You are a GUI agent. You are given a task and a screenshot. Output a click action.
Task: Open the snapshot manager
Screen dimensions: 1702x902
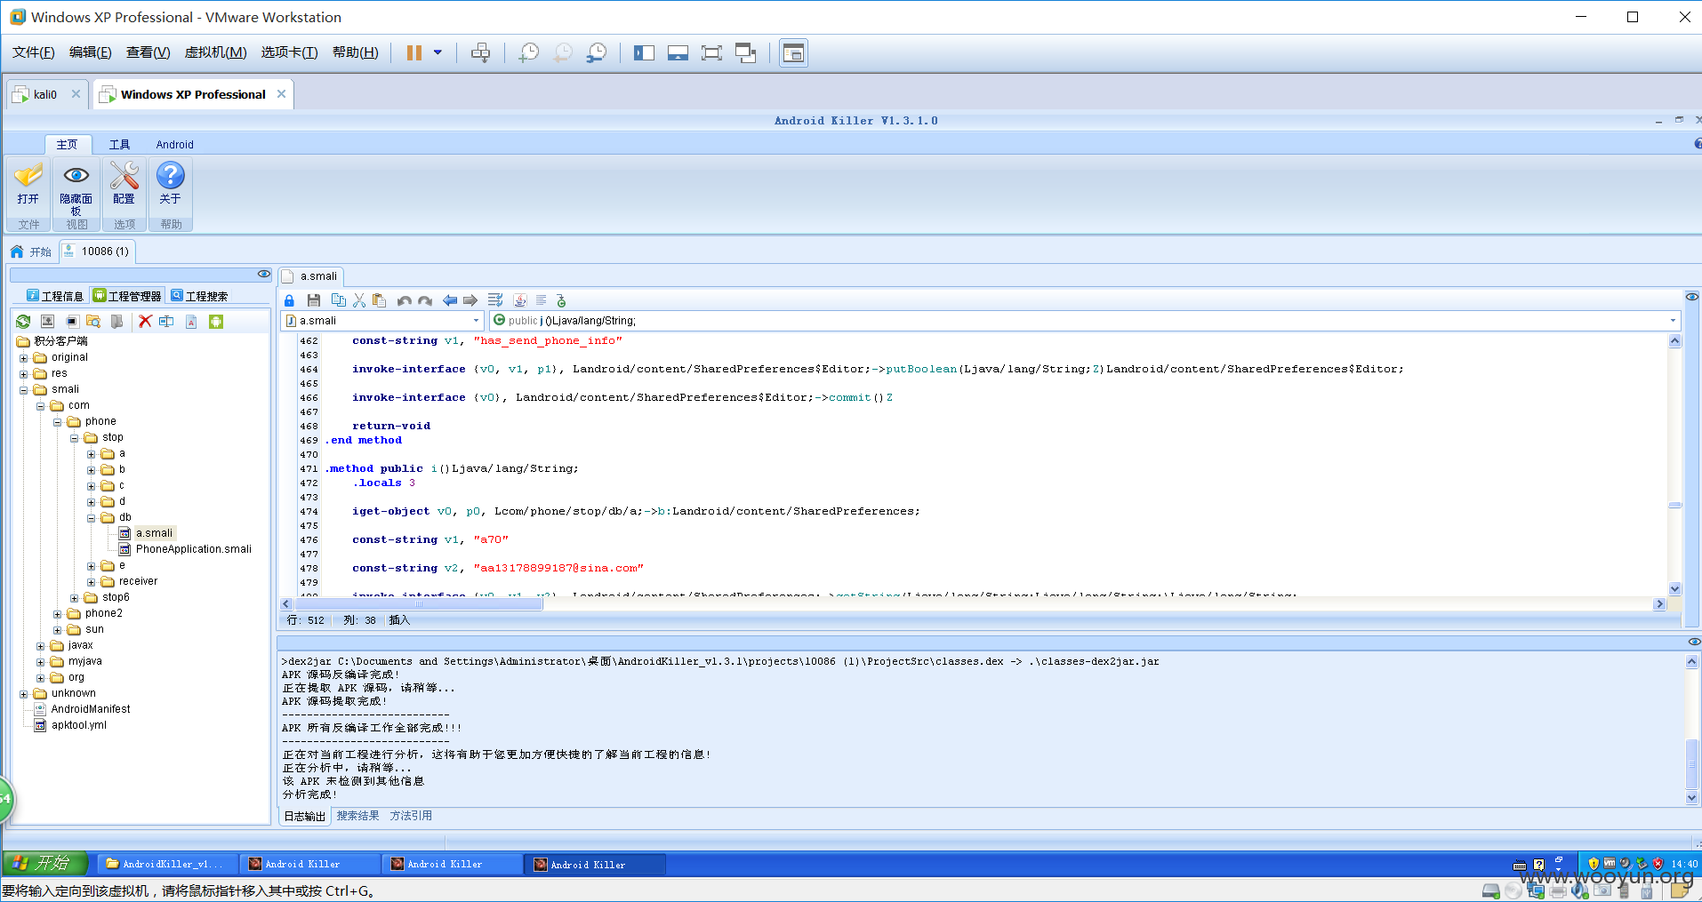(597, 52)
